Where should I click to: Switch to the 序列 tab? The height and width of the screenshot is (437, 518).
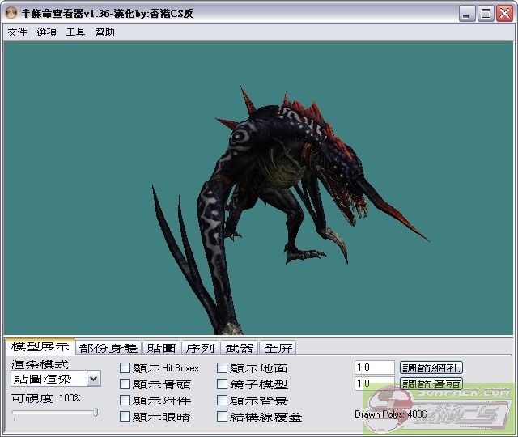[x=200, y=348]
